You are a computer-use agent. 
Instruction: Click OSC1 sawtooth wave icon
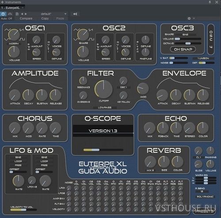click(22, 30)
